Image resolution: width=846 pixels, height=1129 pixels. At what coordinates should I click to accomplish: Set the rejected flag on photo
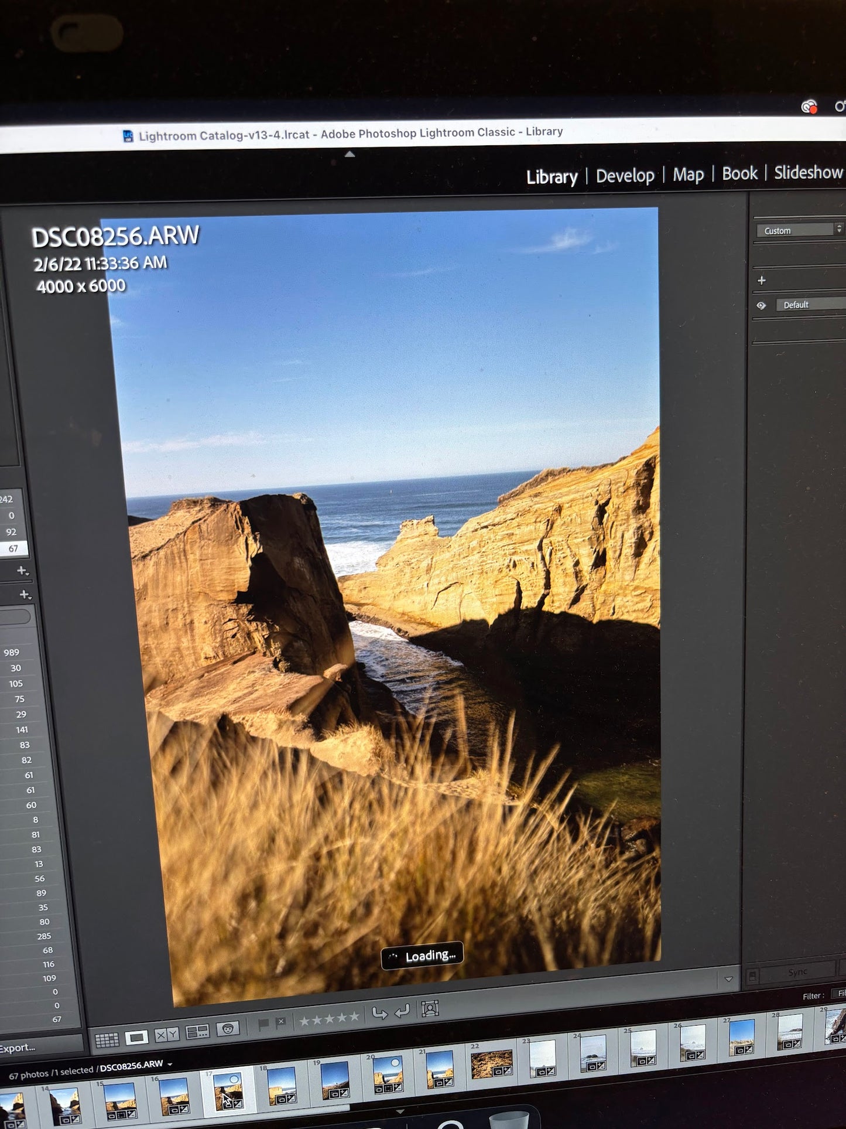(x=280, y=1022)
